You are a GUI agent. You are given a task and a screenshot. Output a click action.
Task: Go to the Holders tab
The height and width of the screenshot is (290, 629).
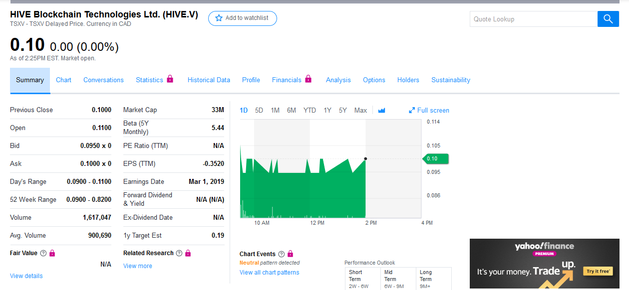[408, 80]
